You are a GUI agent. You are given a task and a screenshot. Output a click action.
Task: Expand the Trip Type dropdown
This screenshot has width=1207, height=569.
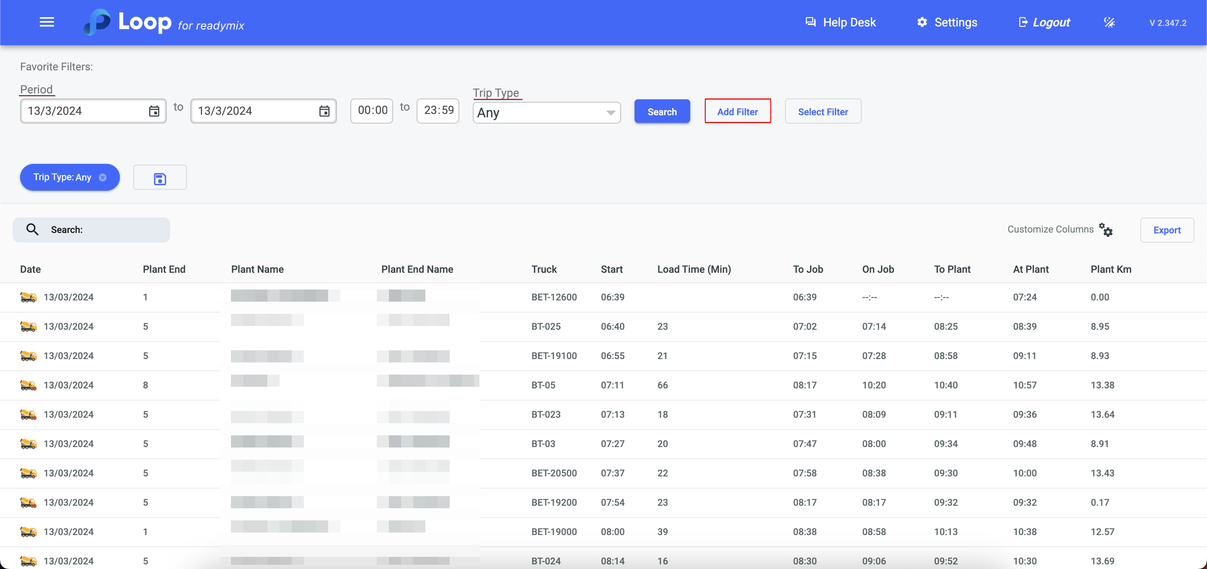tap(547, 113)
